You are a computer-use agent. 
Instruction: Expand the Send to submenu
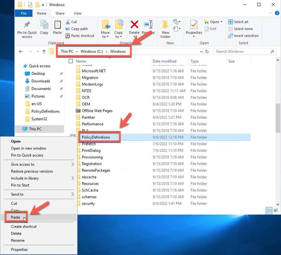click(72, 194)
